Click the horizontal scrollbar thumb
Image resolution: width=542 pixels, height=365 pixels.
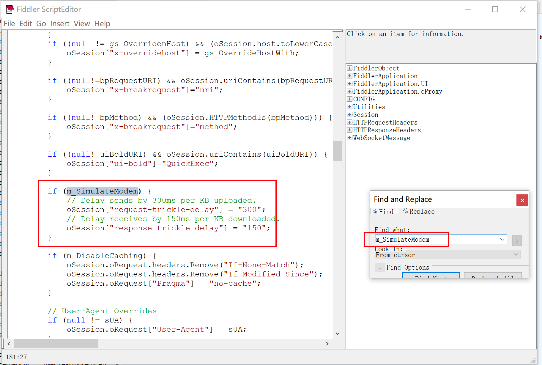click(x=56, y=344)
